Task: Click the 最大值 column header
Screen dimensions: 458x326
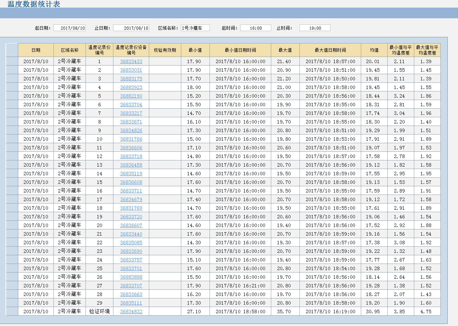Action: point(285,50)
